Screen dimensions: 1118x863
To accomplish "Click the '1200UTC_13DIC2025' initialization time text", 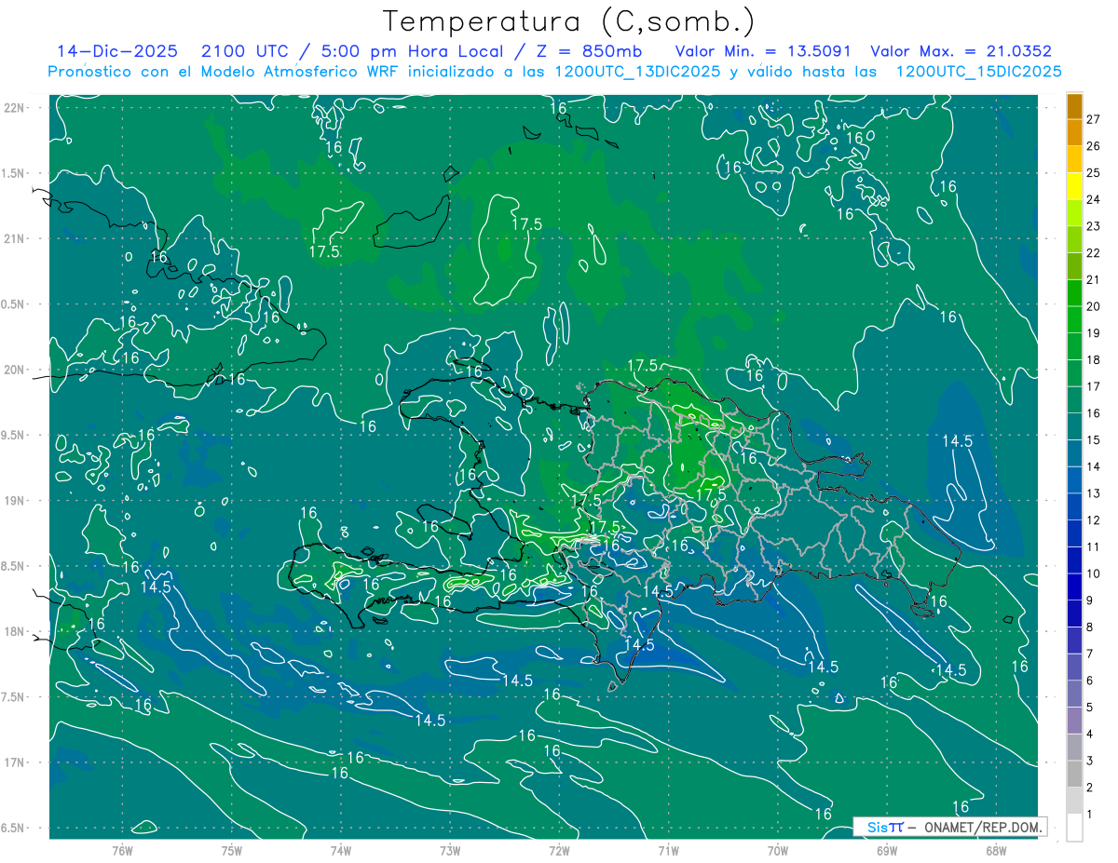I will point(637,72).
